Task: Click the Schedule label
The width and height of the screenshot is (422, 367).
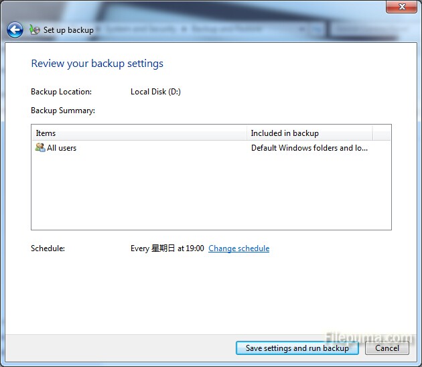Action: (x=48, y=248)
